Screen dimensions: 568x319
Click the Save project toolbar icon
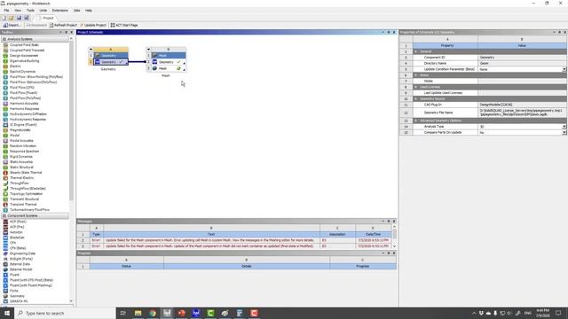click(x=19, y=18)
